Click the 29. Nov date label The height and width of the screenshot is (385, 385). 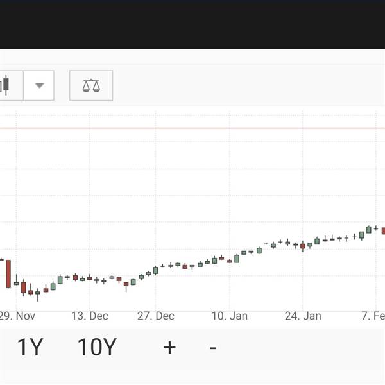coord(17,316)
